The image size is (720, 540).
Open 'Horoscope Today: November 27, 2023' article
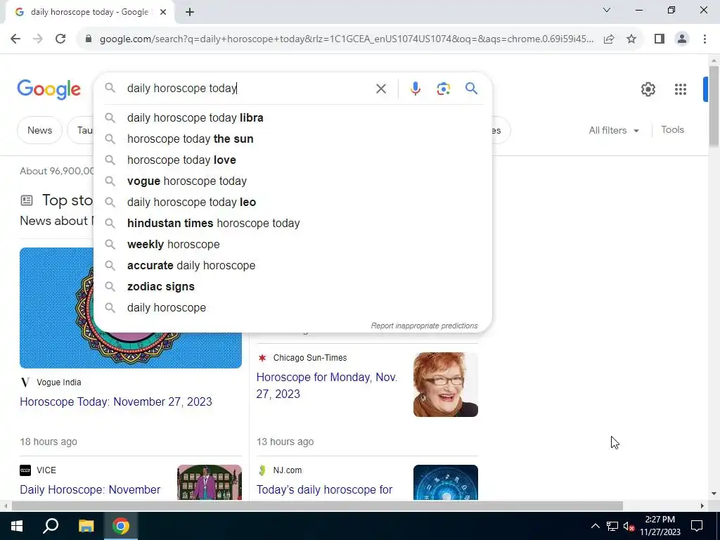point(116,401)
